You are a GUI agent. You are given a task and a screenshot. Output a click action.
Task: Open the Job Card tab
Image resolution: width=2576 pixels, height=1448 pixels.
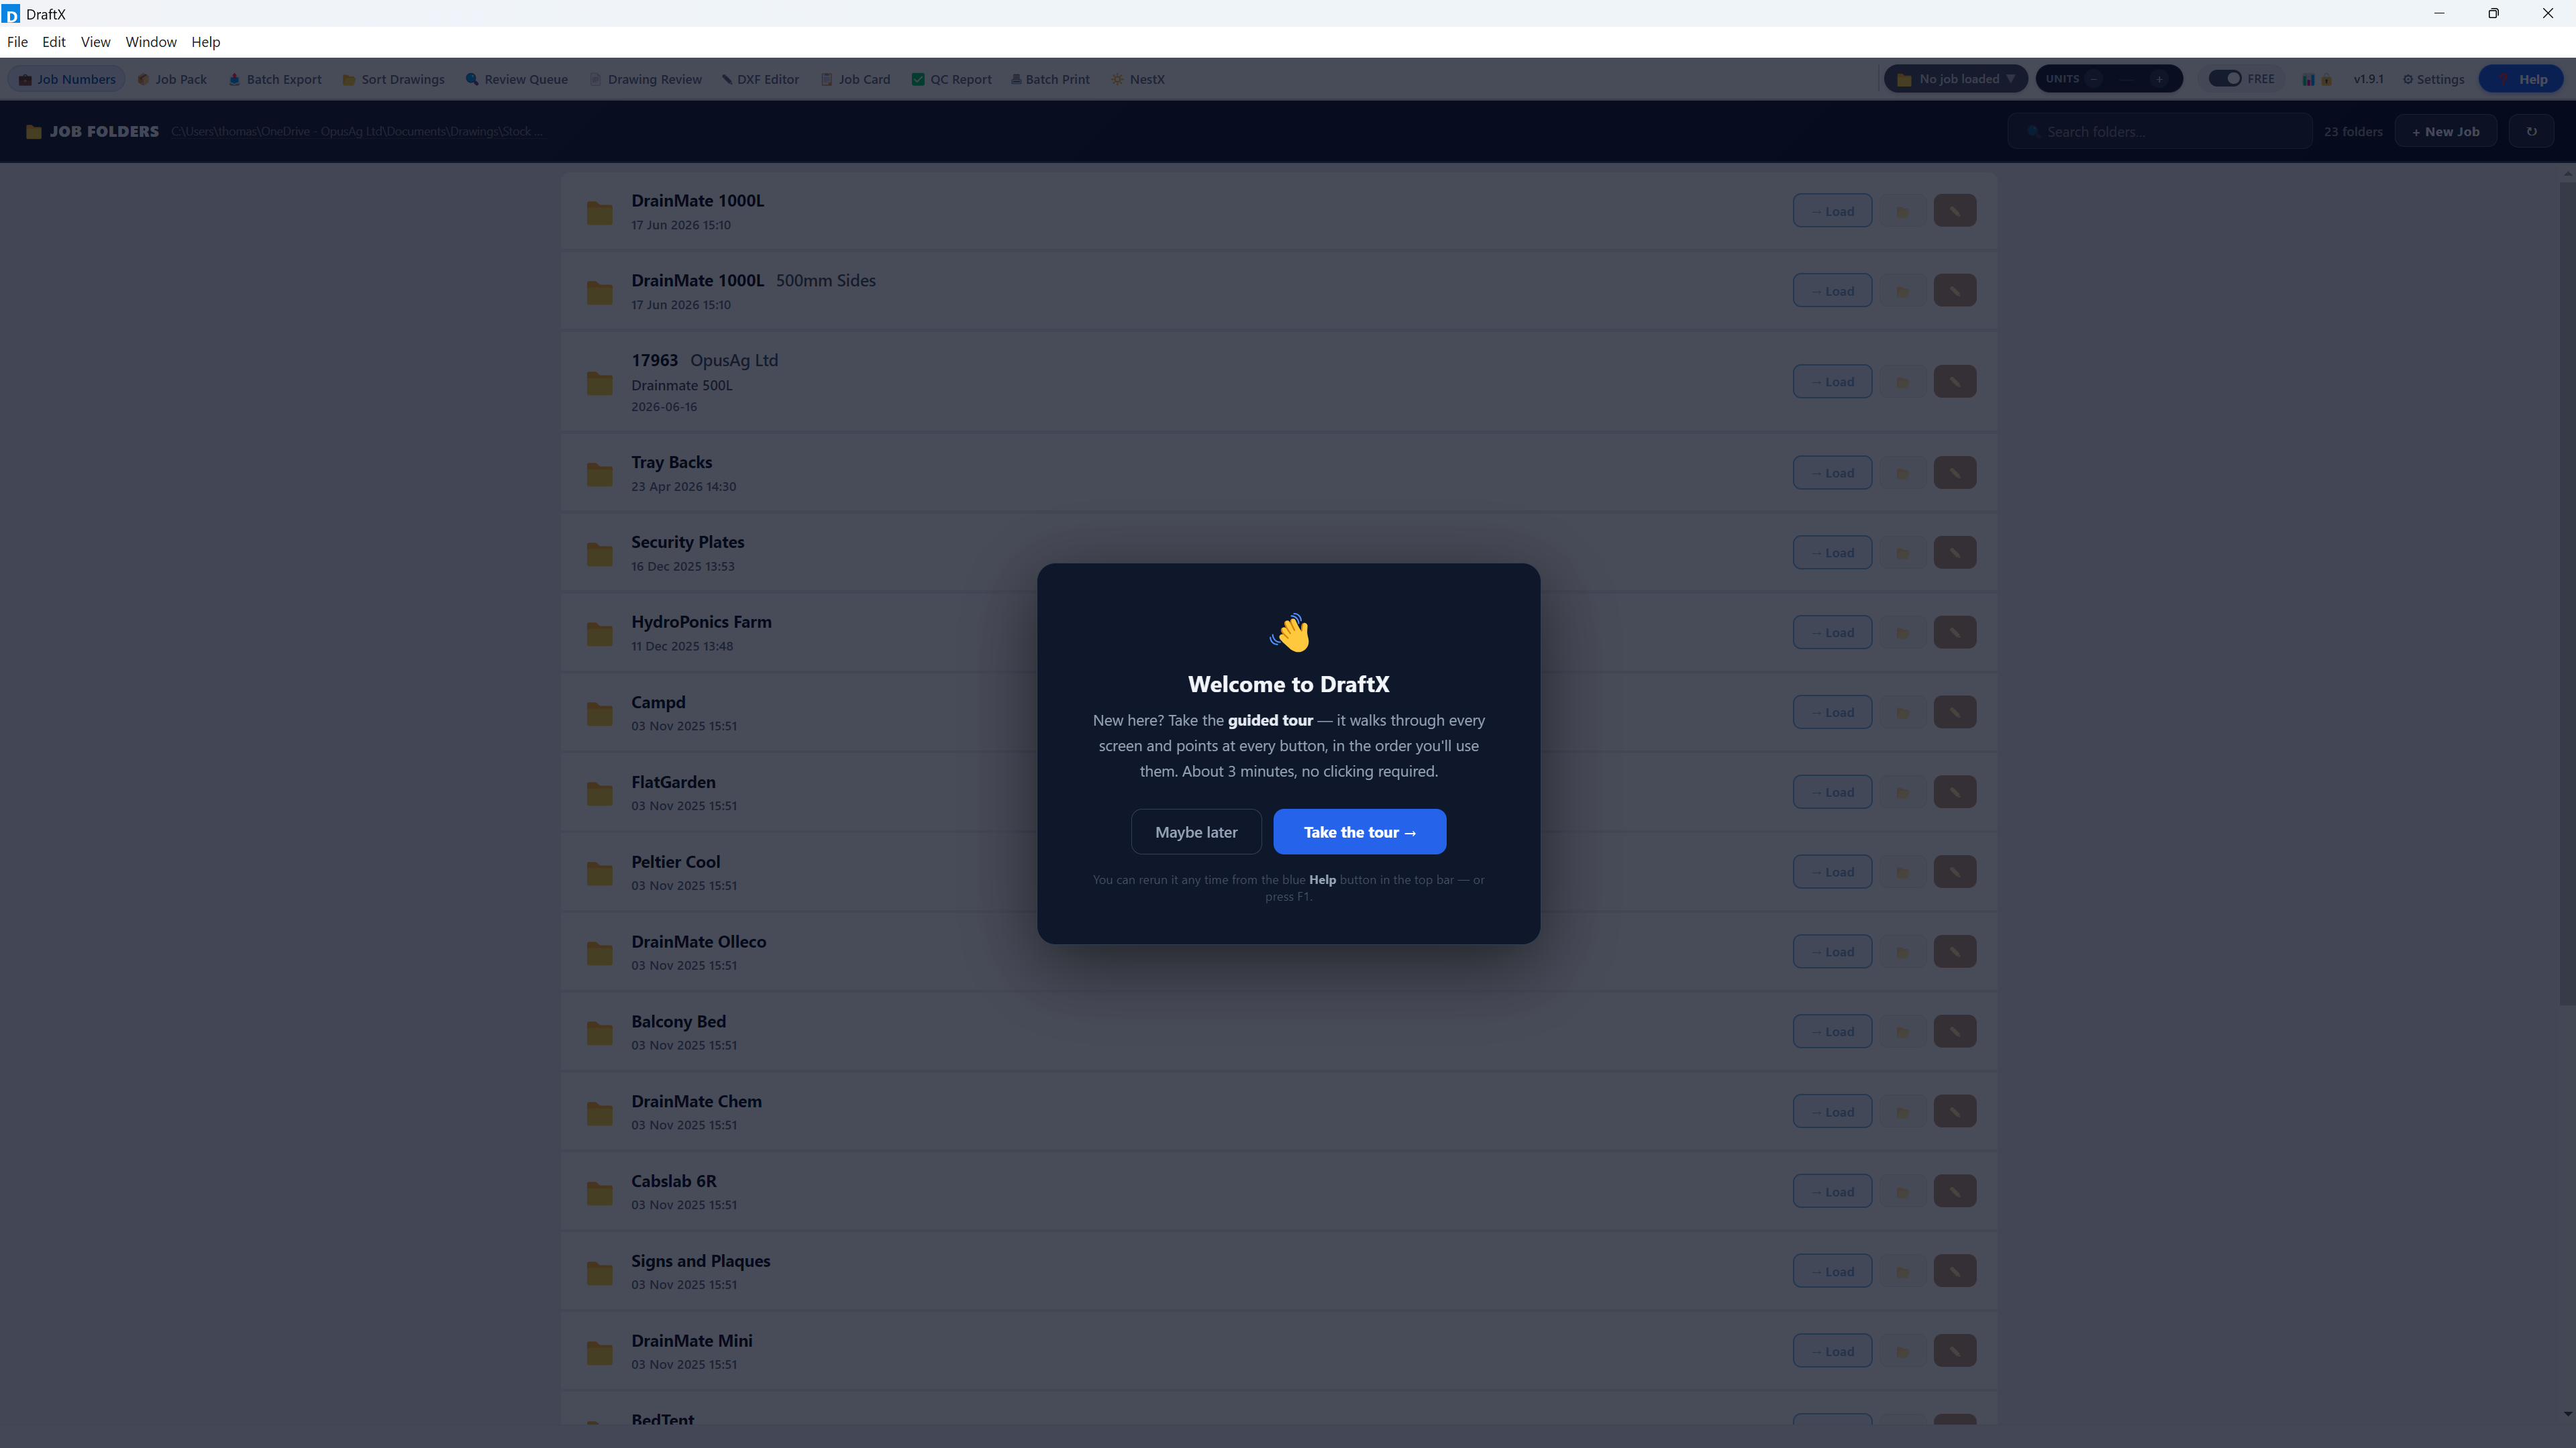[856, 79]
